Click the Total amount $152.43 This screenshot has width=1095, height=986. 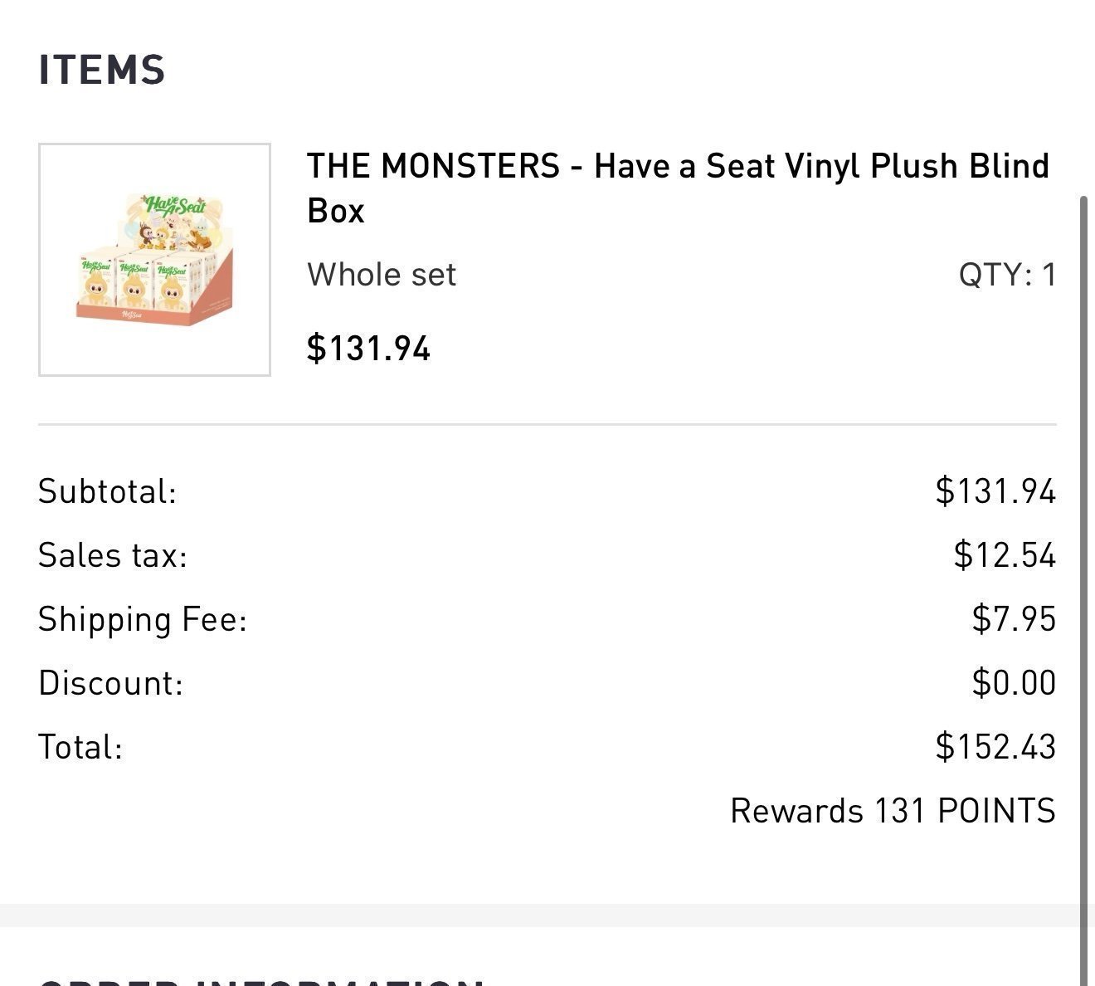coord(995,747)
